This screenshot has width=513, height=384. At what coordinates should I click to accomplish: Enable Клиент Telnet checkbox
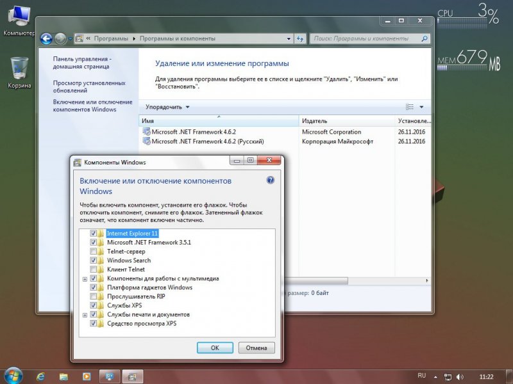tap(93, 269)
